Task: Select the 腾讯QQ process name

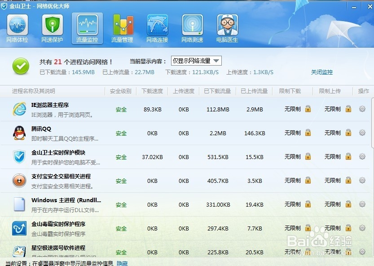Action: [x=41, y=129]
